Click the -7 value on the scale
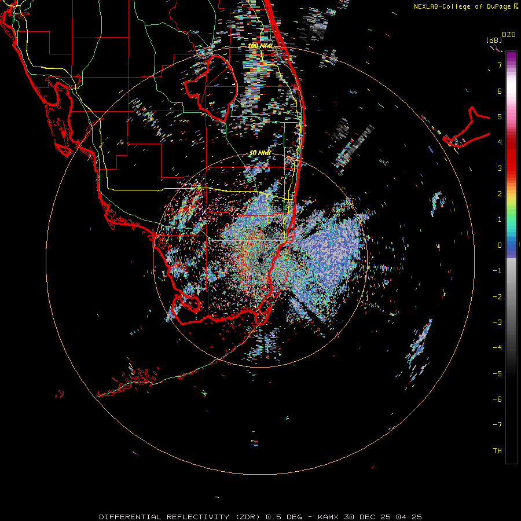The height and width of the screenshot is (521, 521). (x=497, y=425)
